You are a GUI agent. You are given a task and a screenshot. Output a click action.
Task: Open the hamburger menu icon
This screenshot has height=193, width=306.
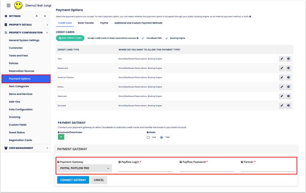[x=8, y=6]
